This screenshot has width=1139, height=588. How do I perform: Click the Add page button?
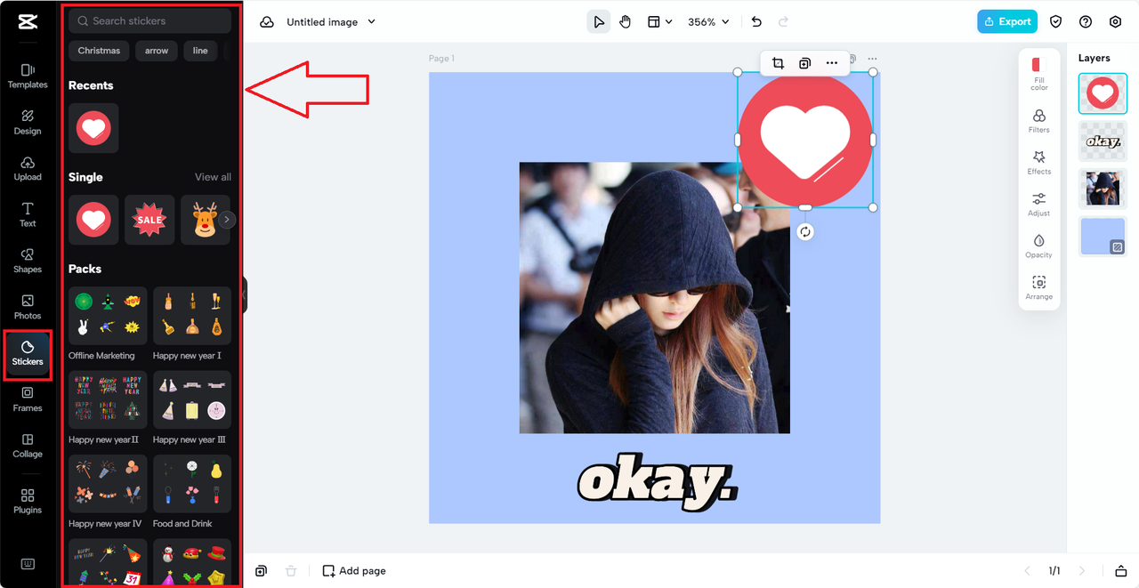click(x=354, y=571)
